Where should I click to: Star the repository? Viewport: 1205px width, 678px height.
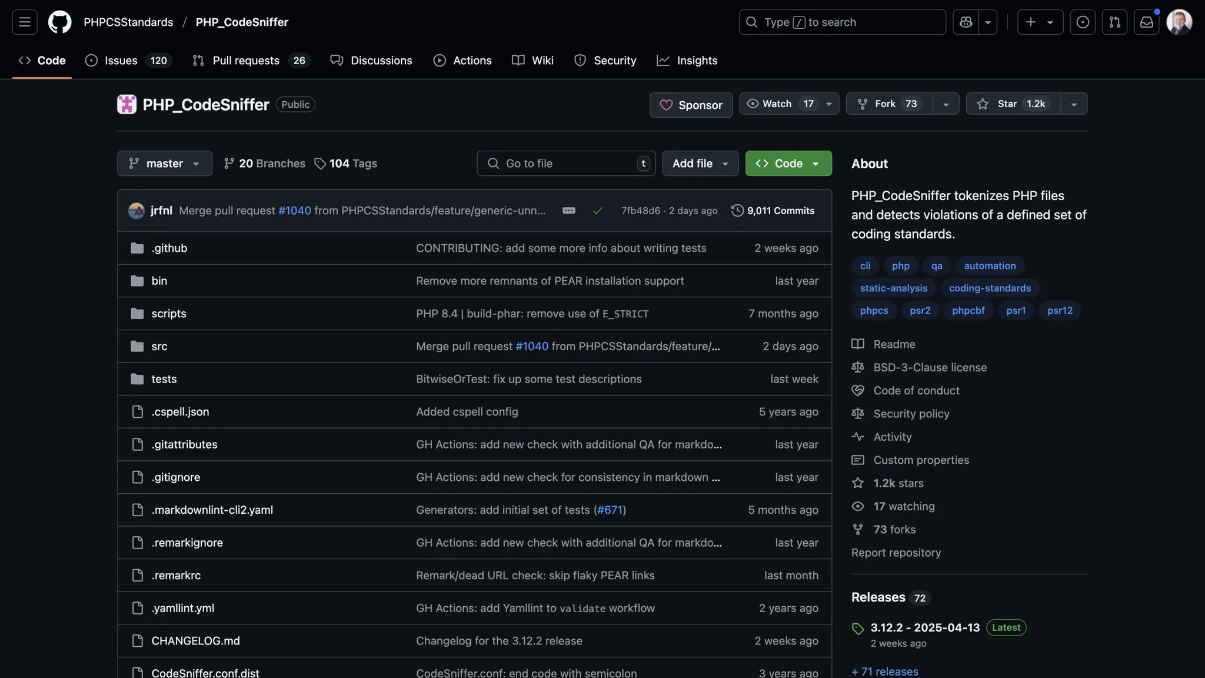tap(1013, 104)
